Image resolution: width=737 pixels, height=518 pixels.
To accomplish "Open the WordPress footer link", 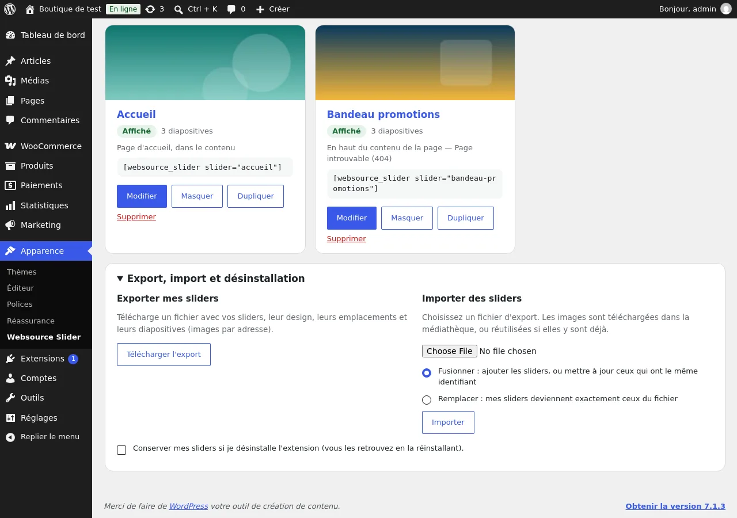I will [x=188, y=506].
